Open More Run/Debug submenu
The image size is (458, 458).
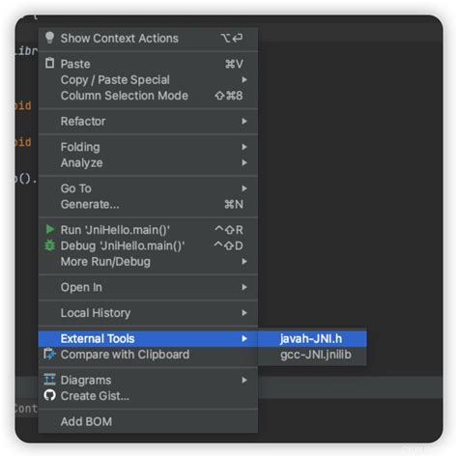[148, 262]
